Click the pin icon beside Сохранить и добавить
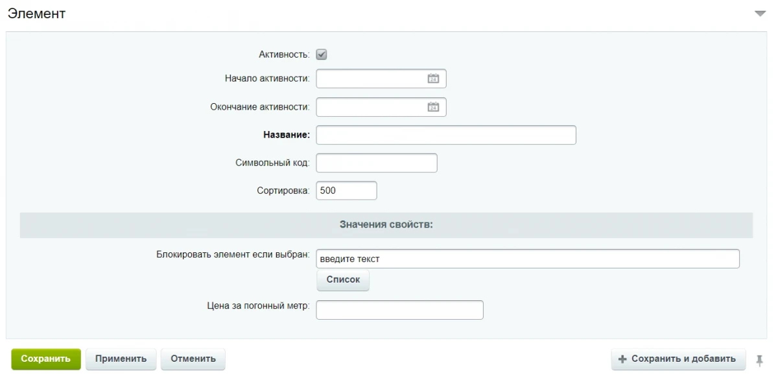The image size is (778, 380). pos(759,359)
